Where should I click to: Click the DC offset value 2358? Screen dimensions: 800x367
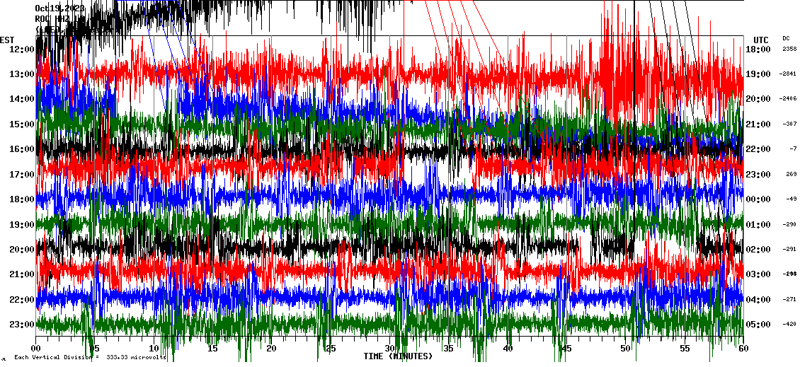click(789, 49)
